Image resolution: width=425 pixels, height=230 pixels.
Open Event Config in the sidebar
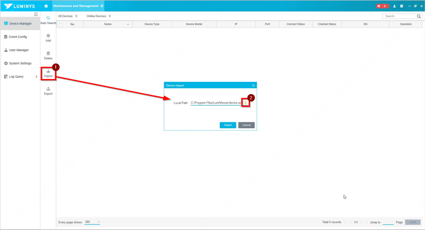tap(18, 37)
